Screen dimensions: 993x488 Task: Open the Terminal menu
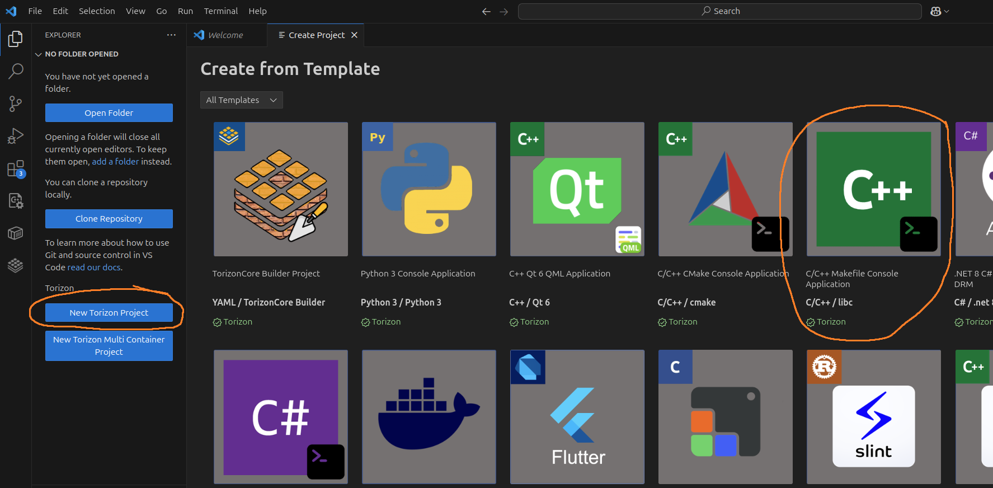coord(220,11)
